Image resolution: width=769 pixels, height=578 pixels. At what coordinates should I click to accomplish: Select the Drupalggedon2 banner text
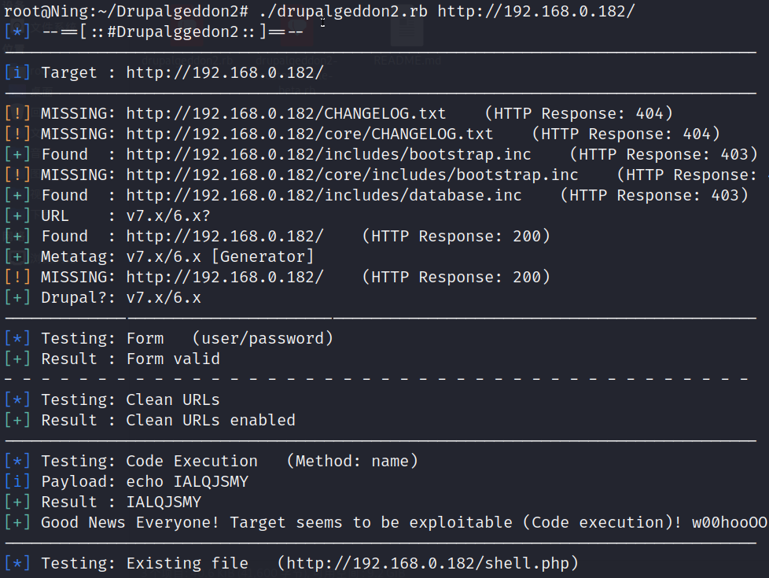pos(173,32)
